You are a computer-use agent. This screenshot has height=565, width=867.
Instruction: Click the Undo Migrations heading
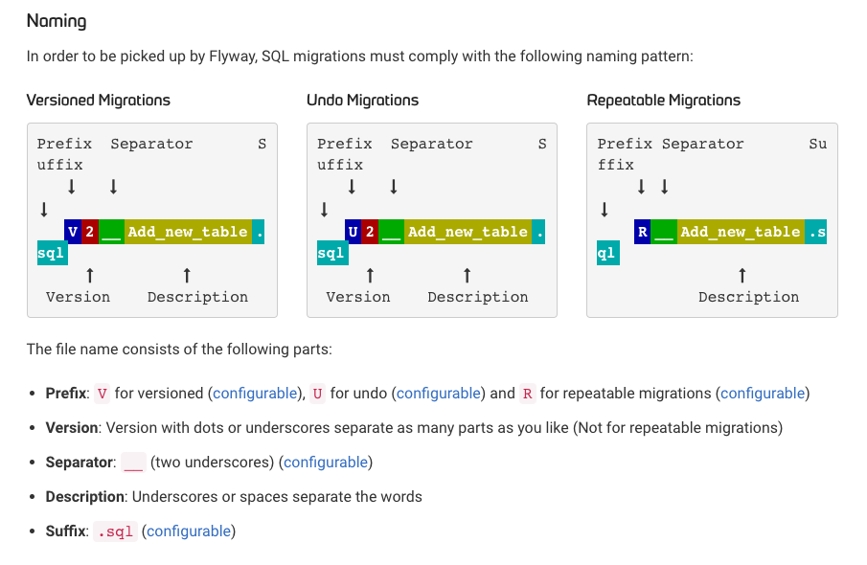pos(363,100)
